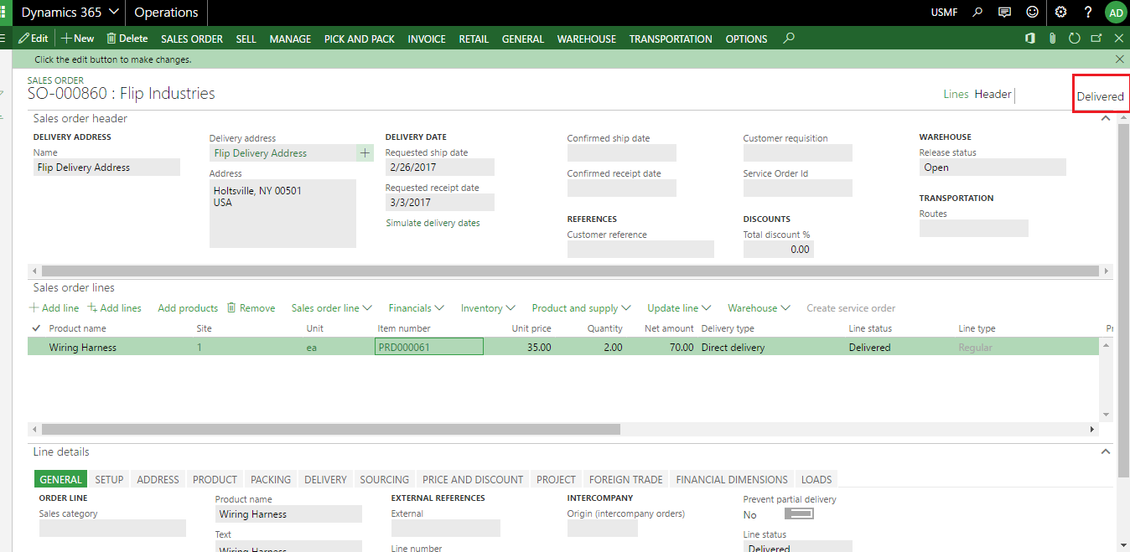
Task: Click select-all checkmark in lines grid header
Action: point(36,328)
